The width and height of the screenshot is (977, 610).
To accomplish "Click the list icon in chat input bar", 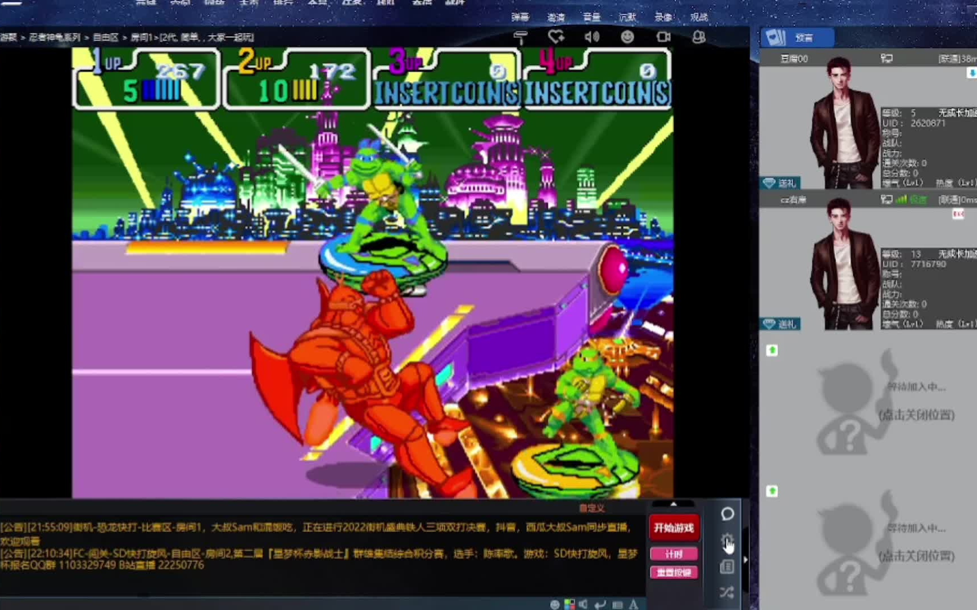I will coord(617,604).
